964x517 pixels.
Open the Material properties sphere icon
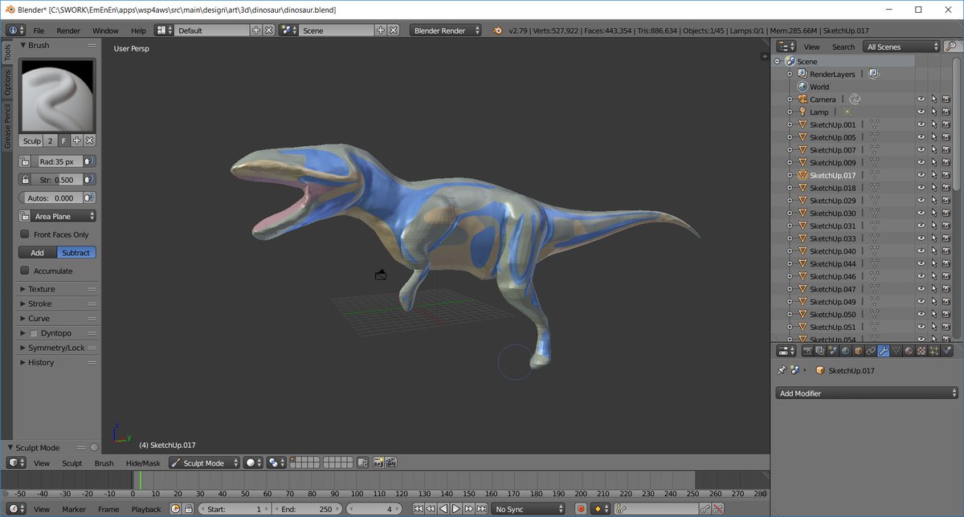pos(909,351)
